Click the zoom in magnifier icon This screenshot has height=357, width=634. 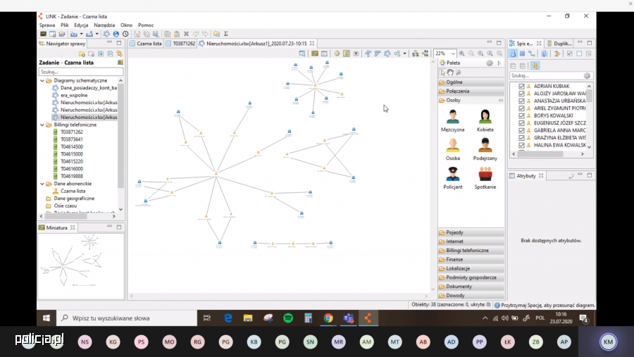(x=461, y=54)
